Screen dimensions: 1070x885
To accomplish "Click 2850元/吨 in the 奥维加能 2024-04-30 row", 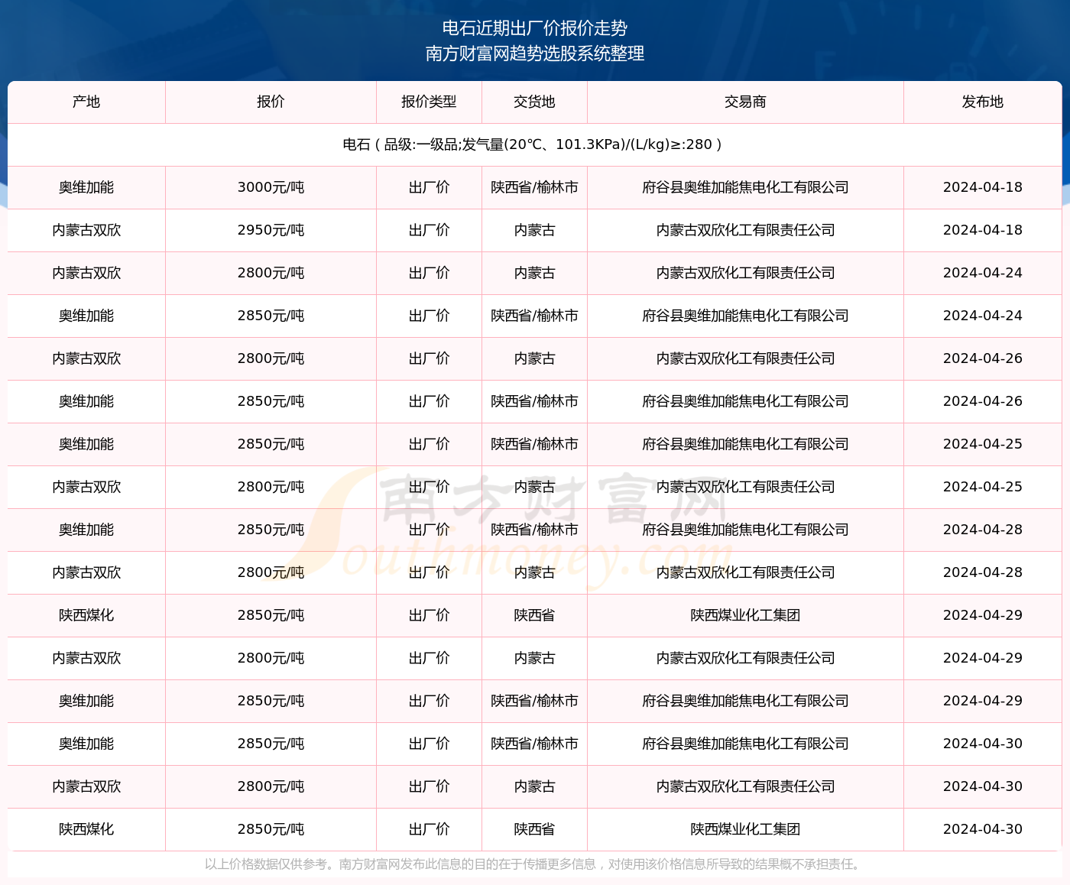I will pos(271,744).
